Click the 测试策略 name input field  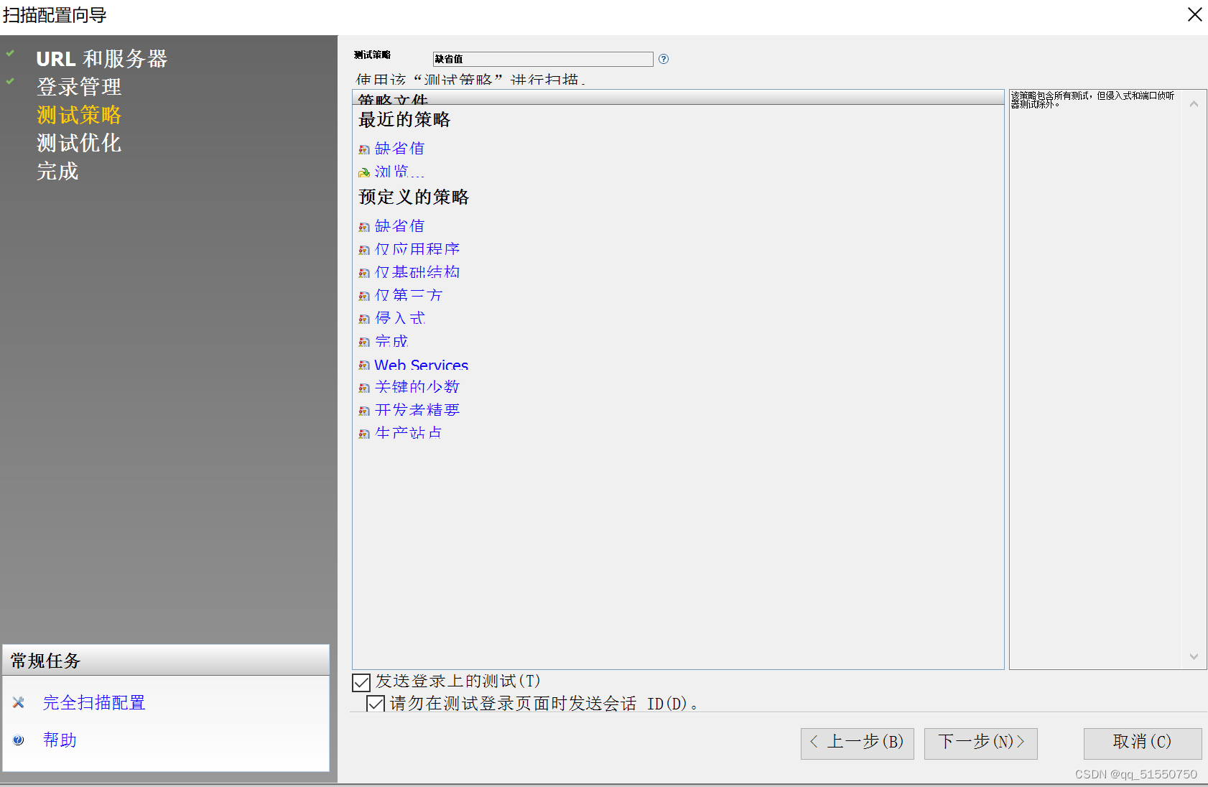[x=543, y=59]
